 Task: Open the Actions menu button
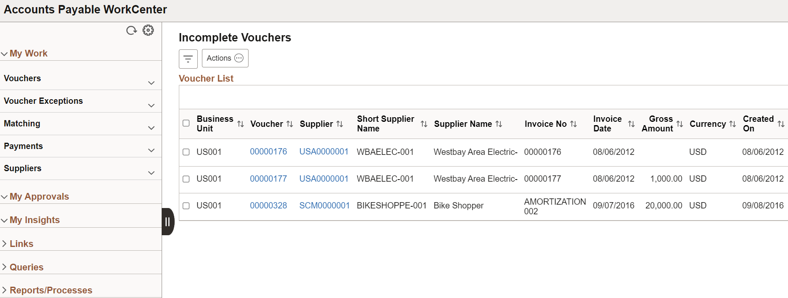pyautogui.click(x=225, y=58)
